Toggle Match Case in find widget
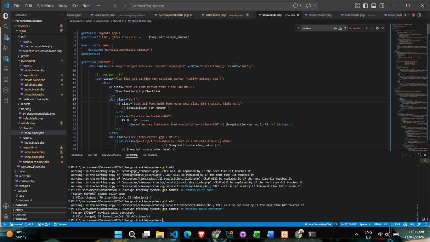 pos(336,28)
